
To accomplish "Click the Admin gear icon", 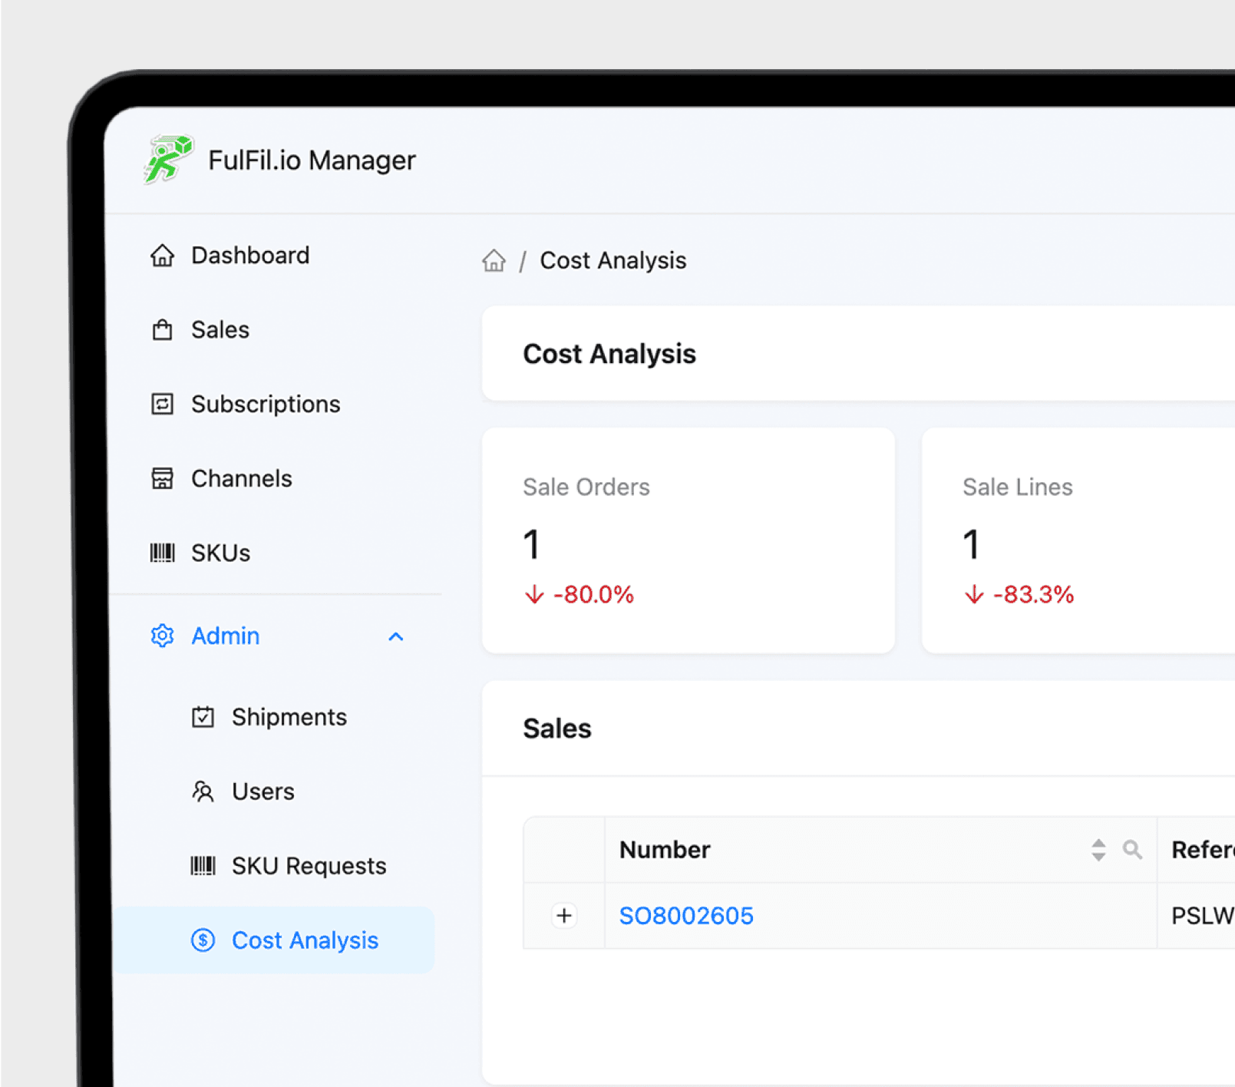I will (x=162, y=636).
